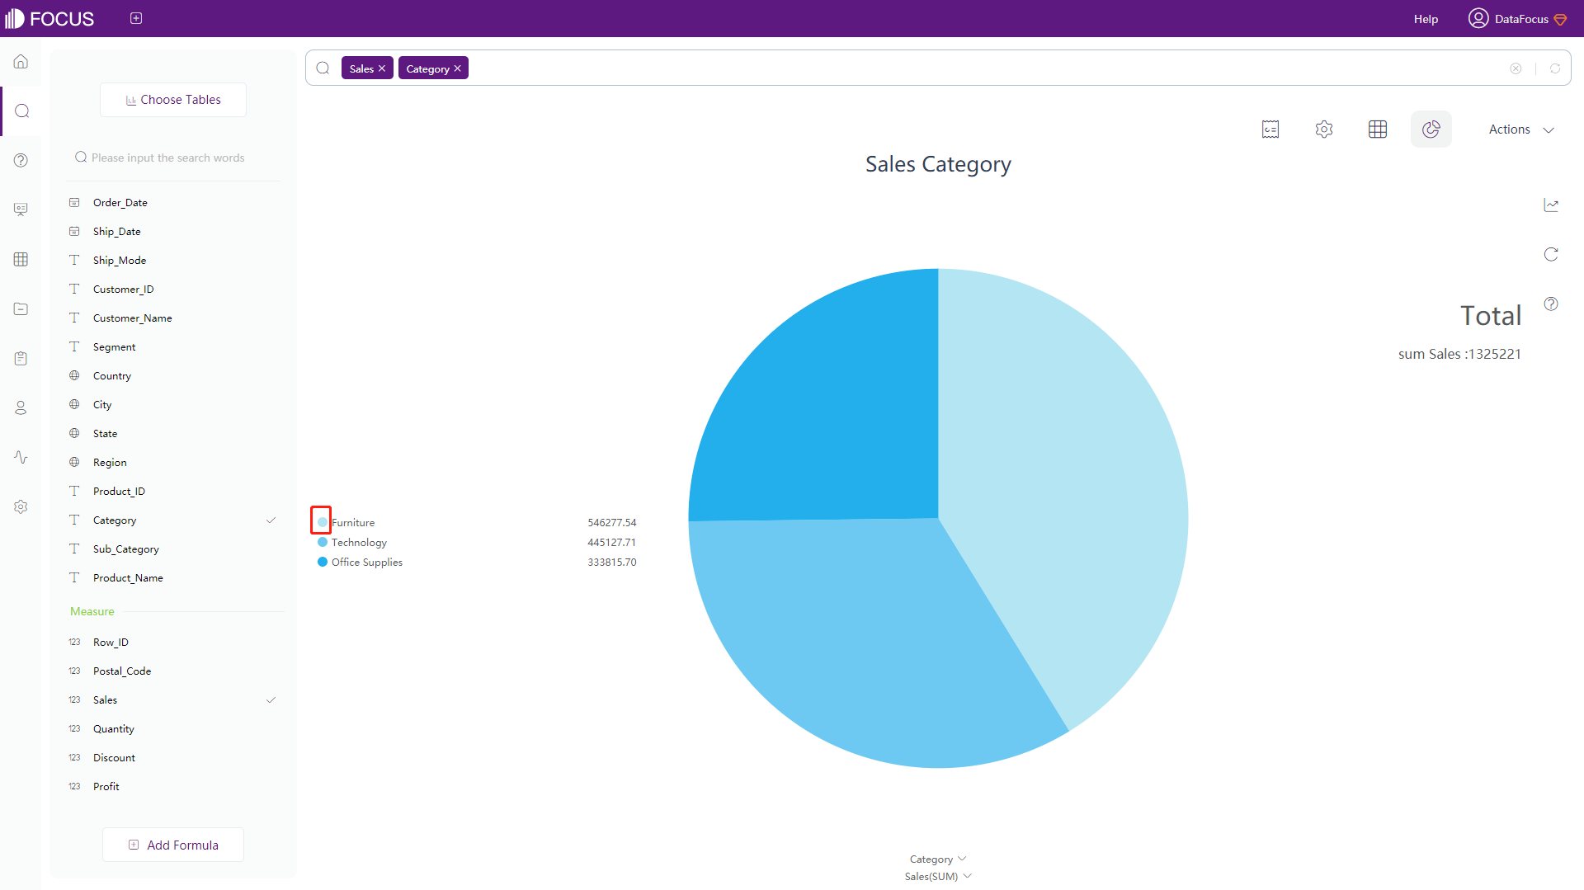Viewport: 1584px width, 890px height.
Task: Expand the Sales(SUM) axis dropdown
Action: tap(938, 876)
